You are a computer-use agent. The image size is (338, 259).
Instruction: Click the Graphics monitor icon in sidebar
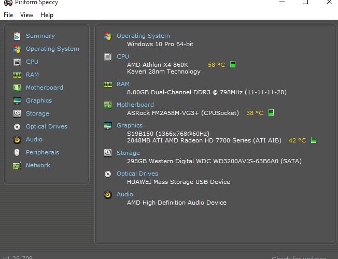pyautogui.click(x=17, y=100)
